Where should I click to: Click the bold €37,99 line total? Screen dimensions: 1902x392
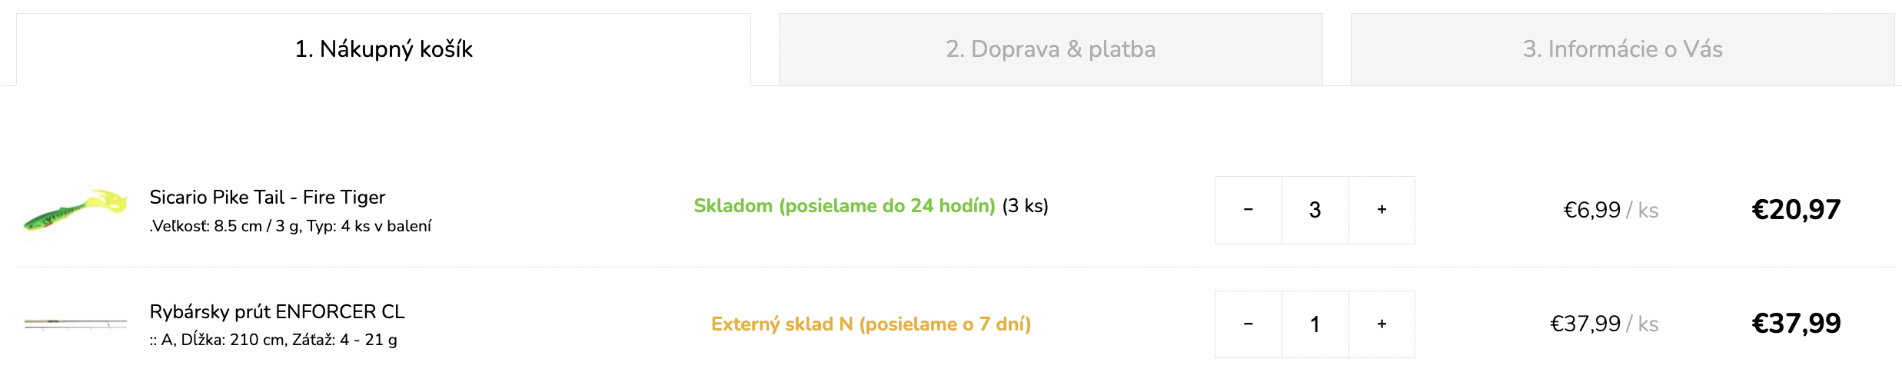[1796, 324]
